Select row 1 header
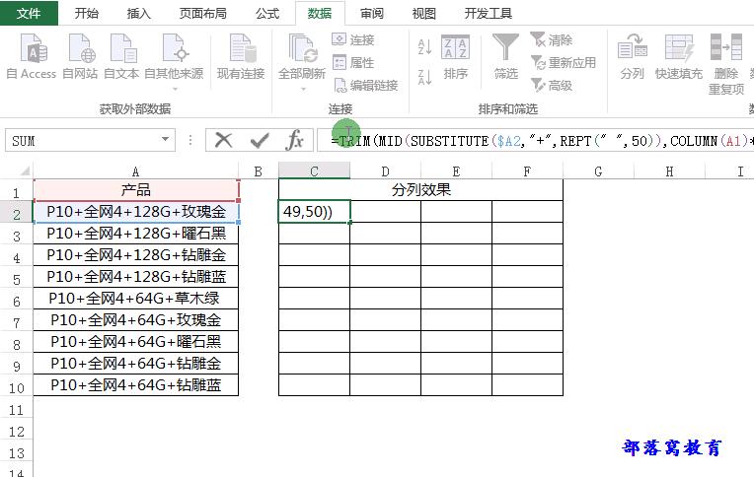The height and width of the screenshot is (477, 754). point(17,192)
